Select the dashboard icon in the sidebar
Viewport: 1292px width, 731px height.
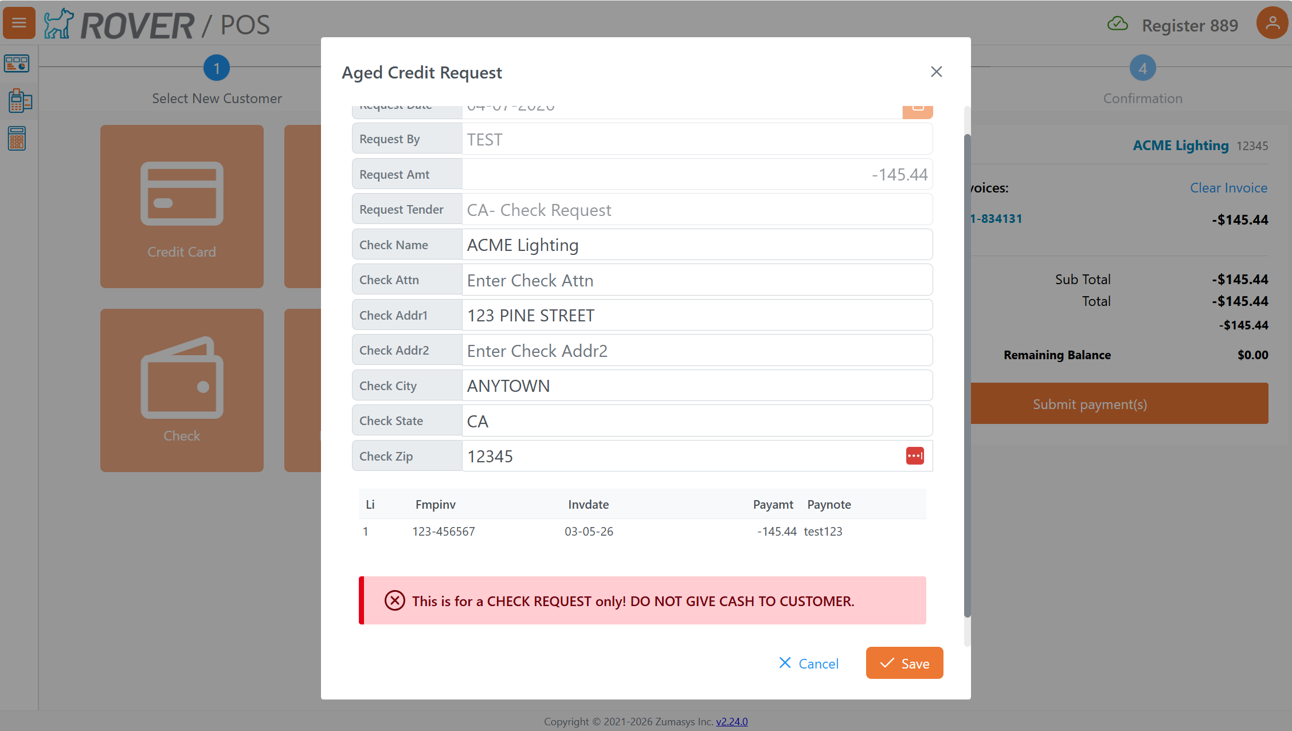pyautogui.click(x=17, y=64)
